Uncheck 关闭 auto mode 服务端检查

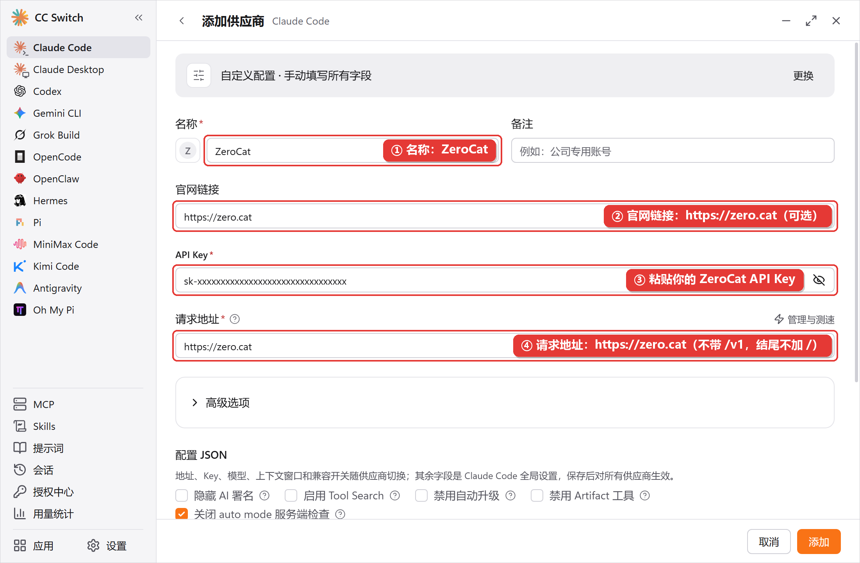(x=182, y=514)
